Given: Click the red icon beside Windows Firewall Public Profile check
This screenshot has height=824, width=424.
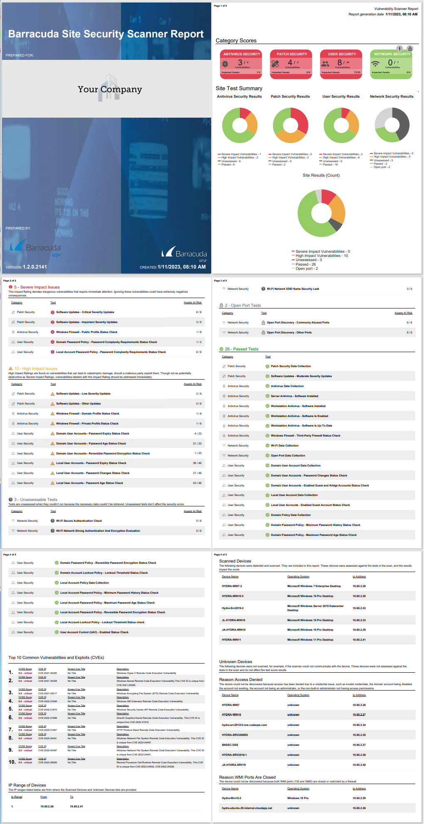Looking at the screenshot, I should [x=53, y=332].
